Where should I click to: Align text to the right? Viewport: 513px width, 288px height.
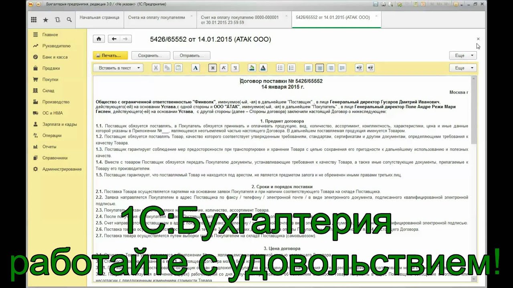click(x=331, y=68)
